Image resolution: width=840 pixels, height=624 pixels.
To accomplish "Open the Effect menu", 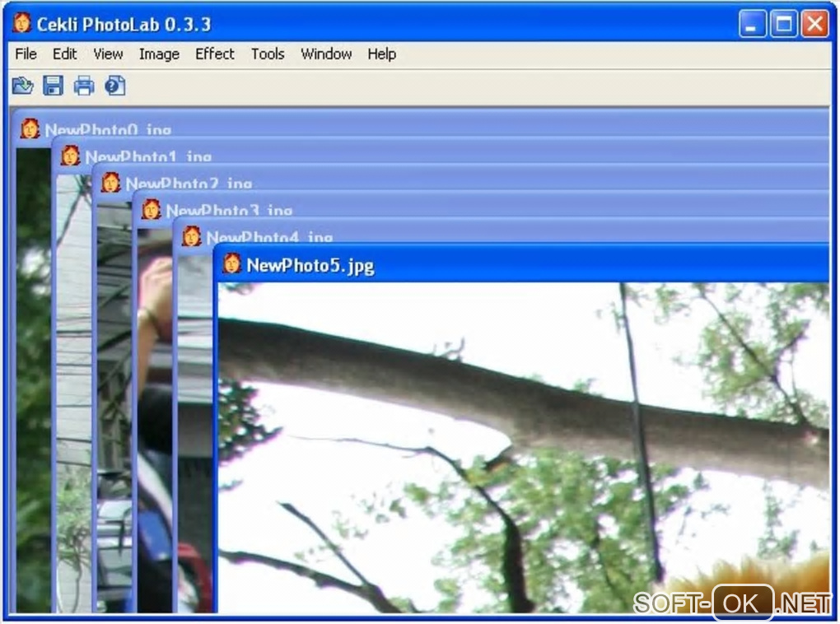I will click(214, 54).
